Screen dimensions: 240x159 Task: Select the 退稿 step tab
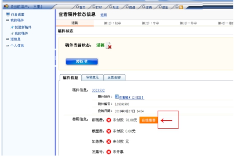pos(75,23)
